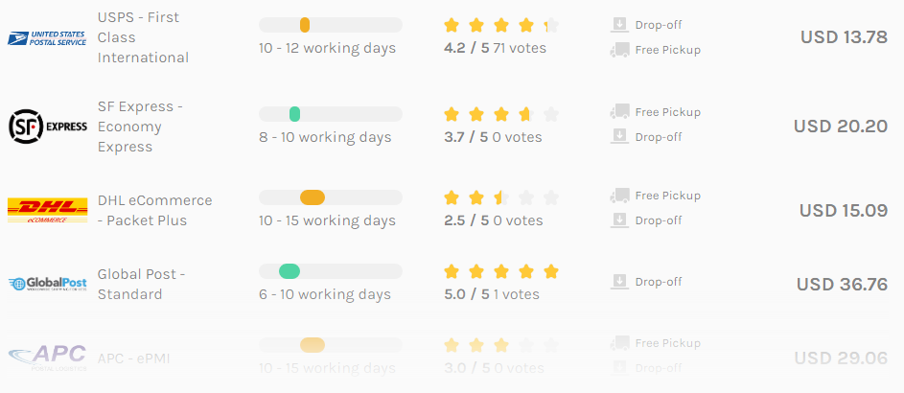Click the USD 13.78 price
This screenshot has height=393, width=904.
click(x=844, y=36)
